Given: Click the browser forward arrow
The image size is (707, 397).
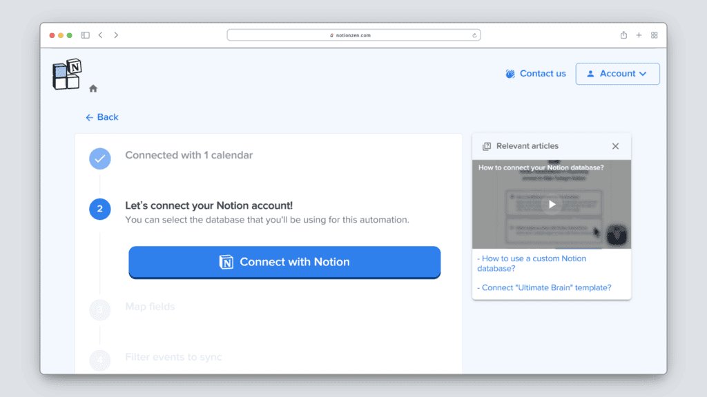Looking at the screenshot, I should tap(116, 35).
